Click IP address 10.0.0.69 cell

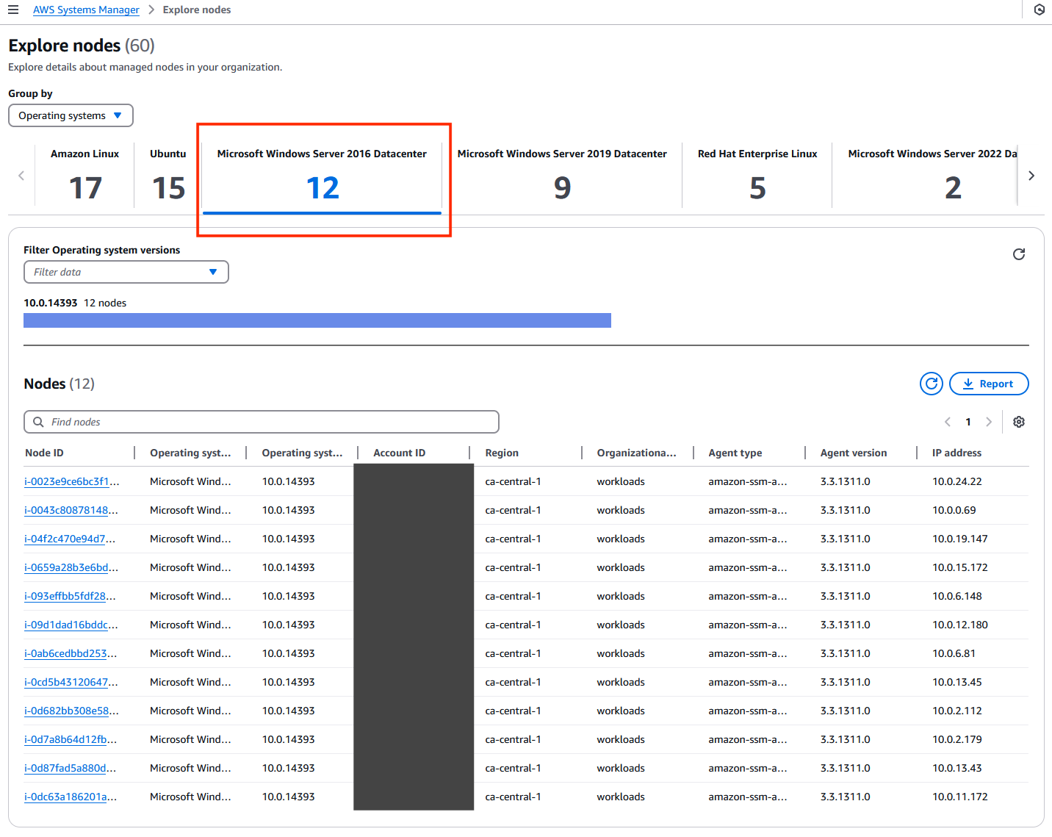point(954,510)
